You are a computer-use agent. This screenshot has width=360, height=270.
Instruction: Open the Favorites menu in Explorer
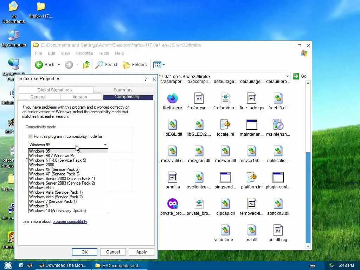[84, 53]
